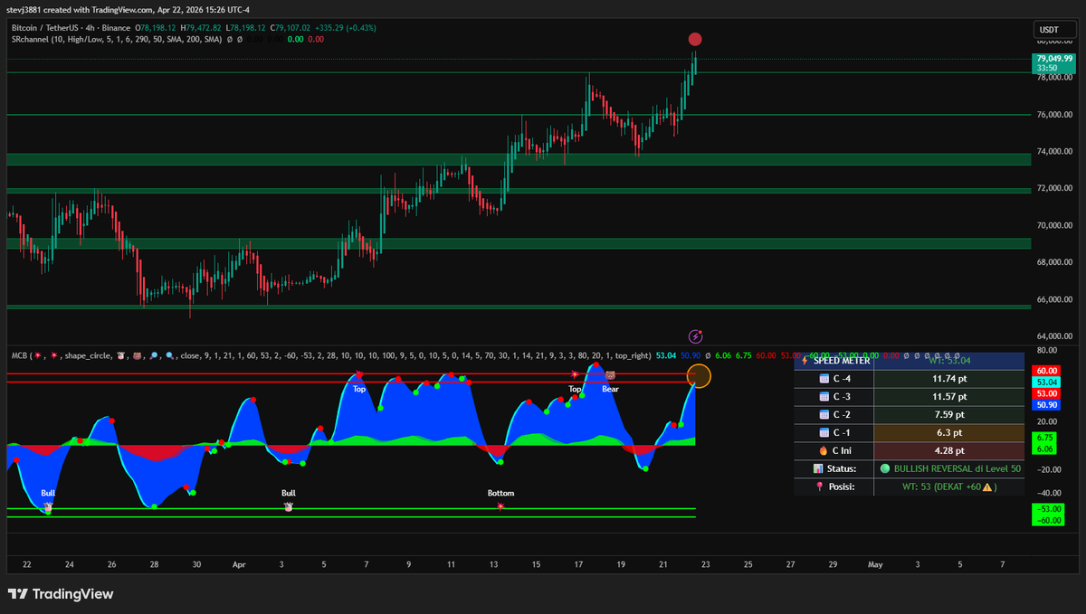Click the green -60.00 oscillator scale tag
Viewport: 1086px width, 614px height.
click(x=1046, y=520)
